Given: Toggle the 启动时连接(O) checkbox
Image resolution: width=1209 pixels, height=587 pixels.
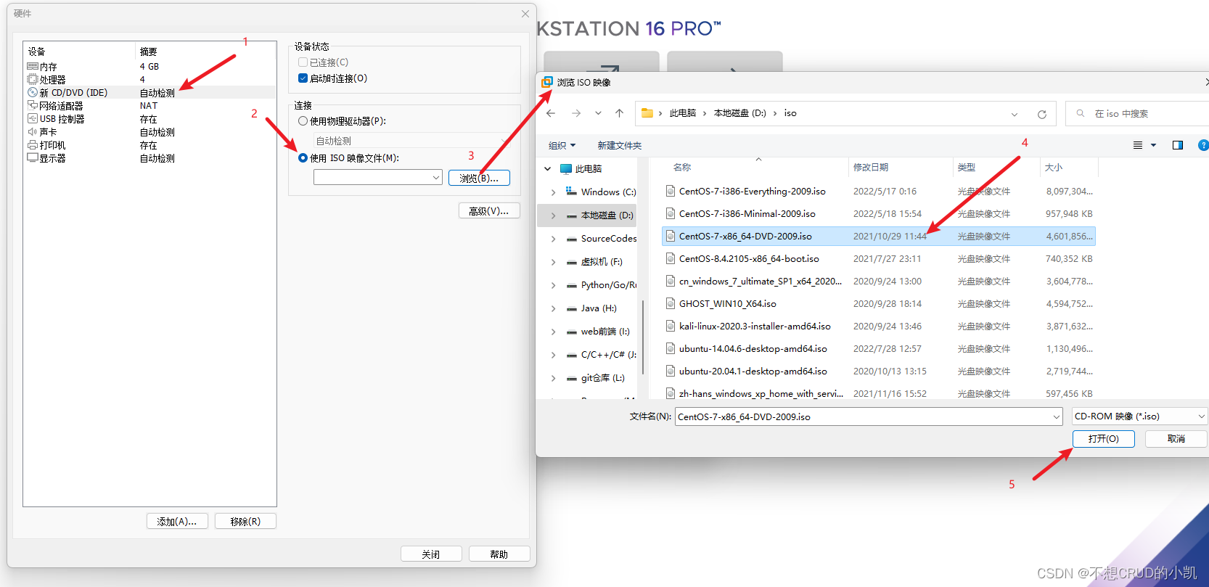Looking at the screenshot, I should [303, 78].
